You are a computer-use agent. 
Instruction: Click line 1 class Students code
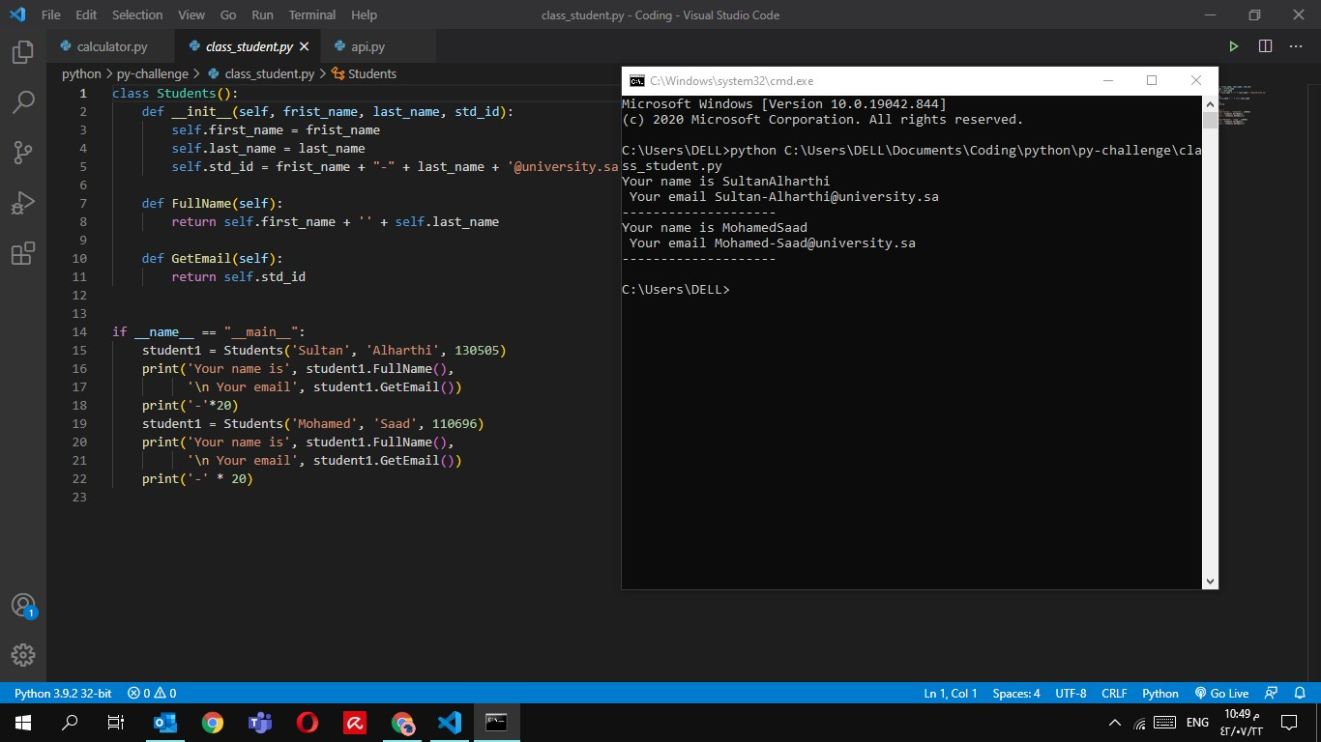pos(175,93)
